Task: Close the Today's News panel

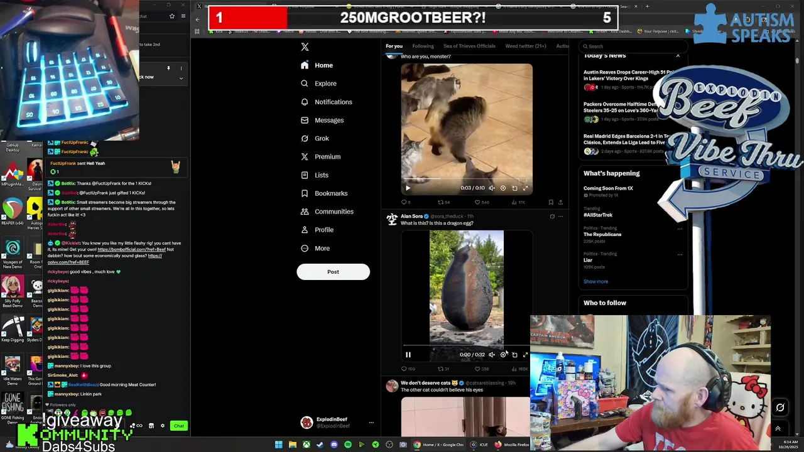Action: click(678, 56)
